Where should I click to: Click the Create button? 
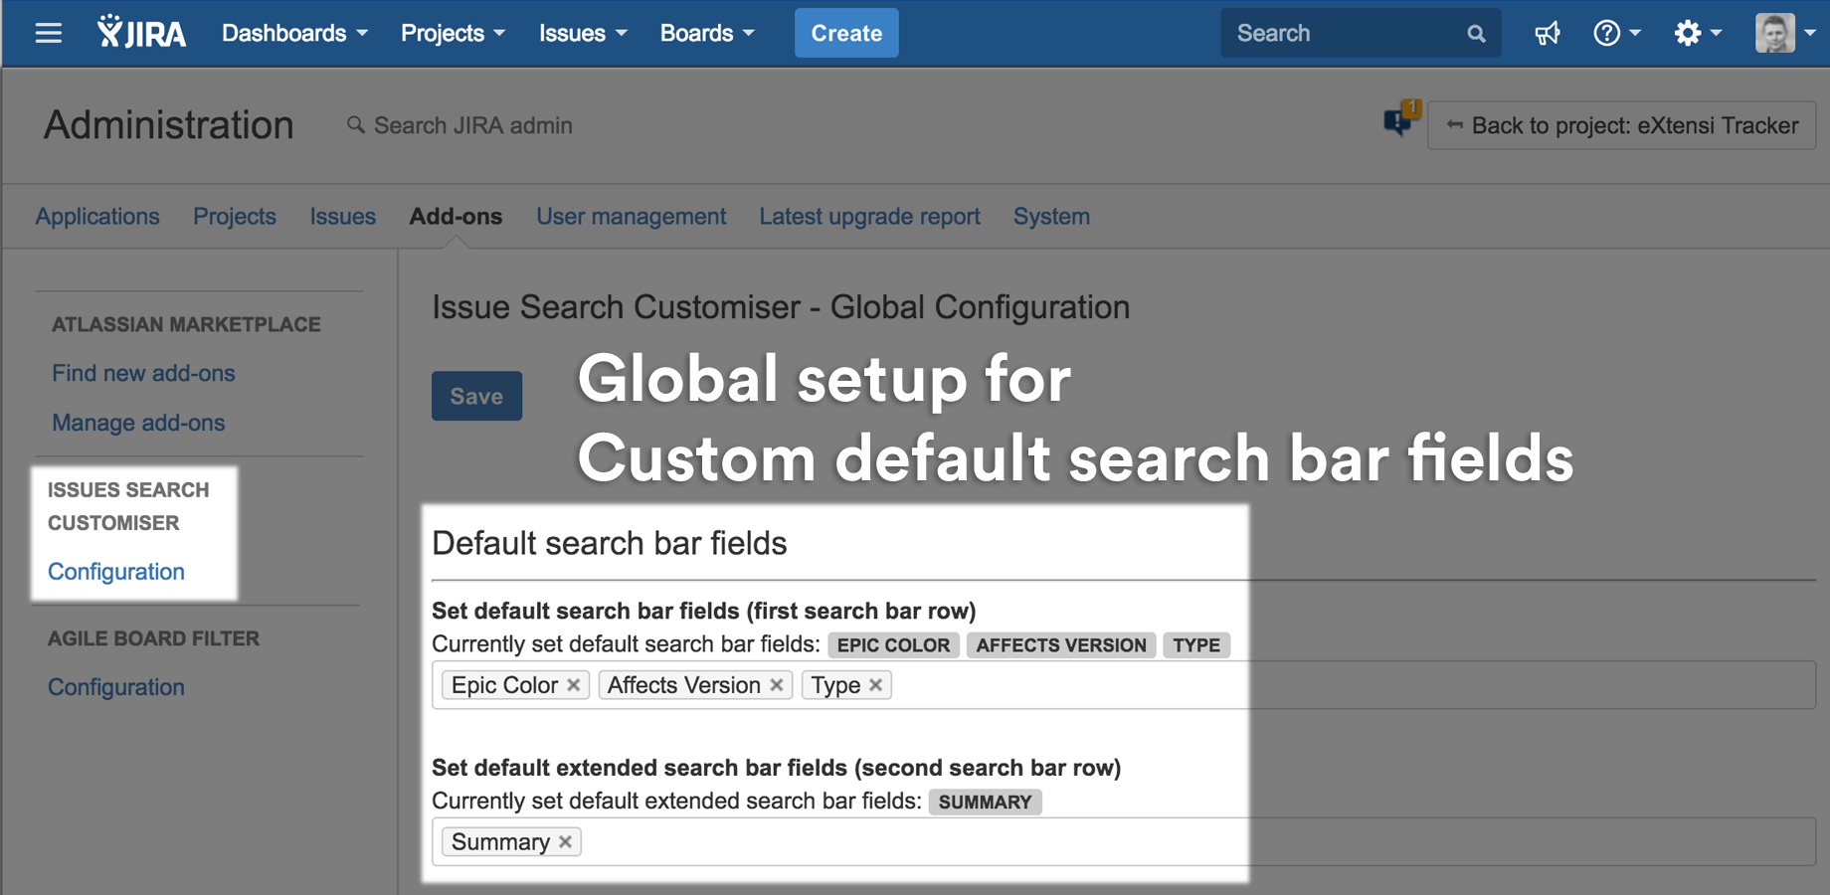846,33
